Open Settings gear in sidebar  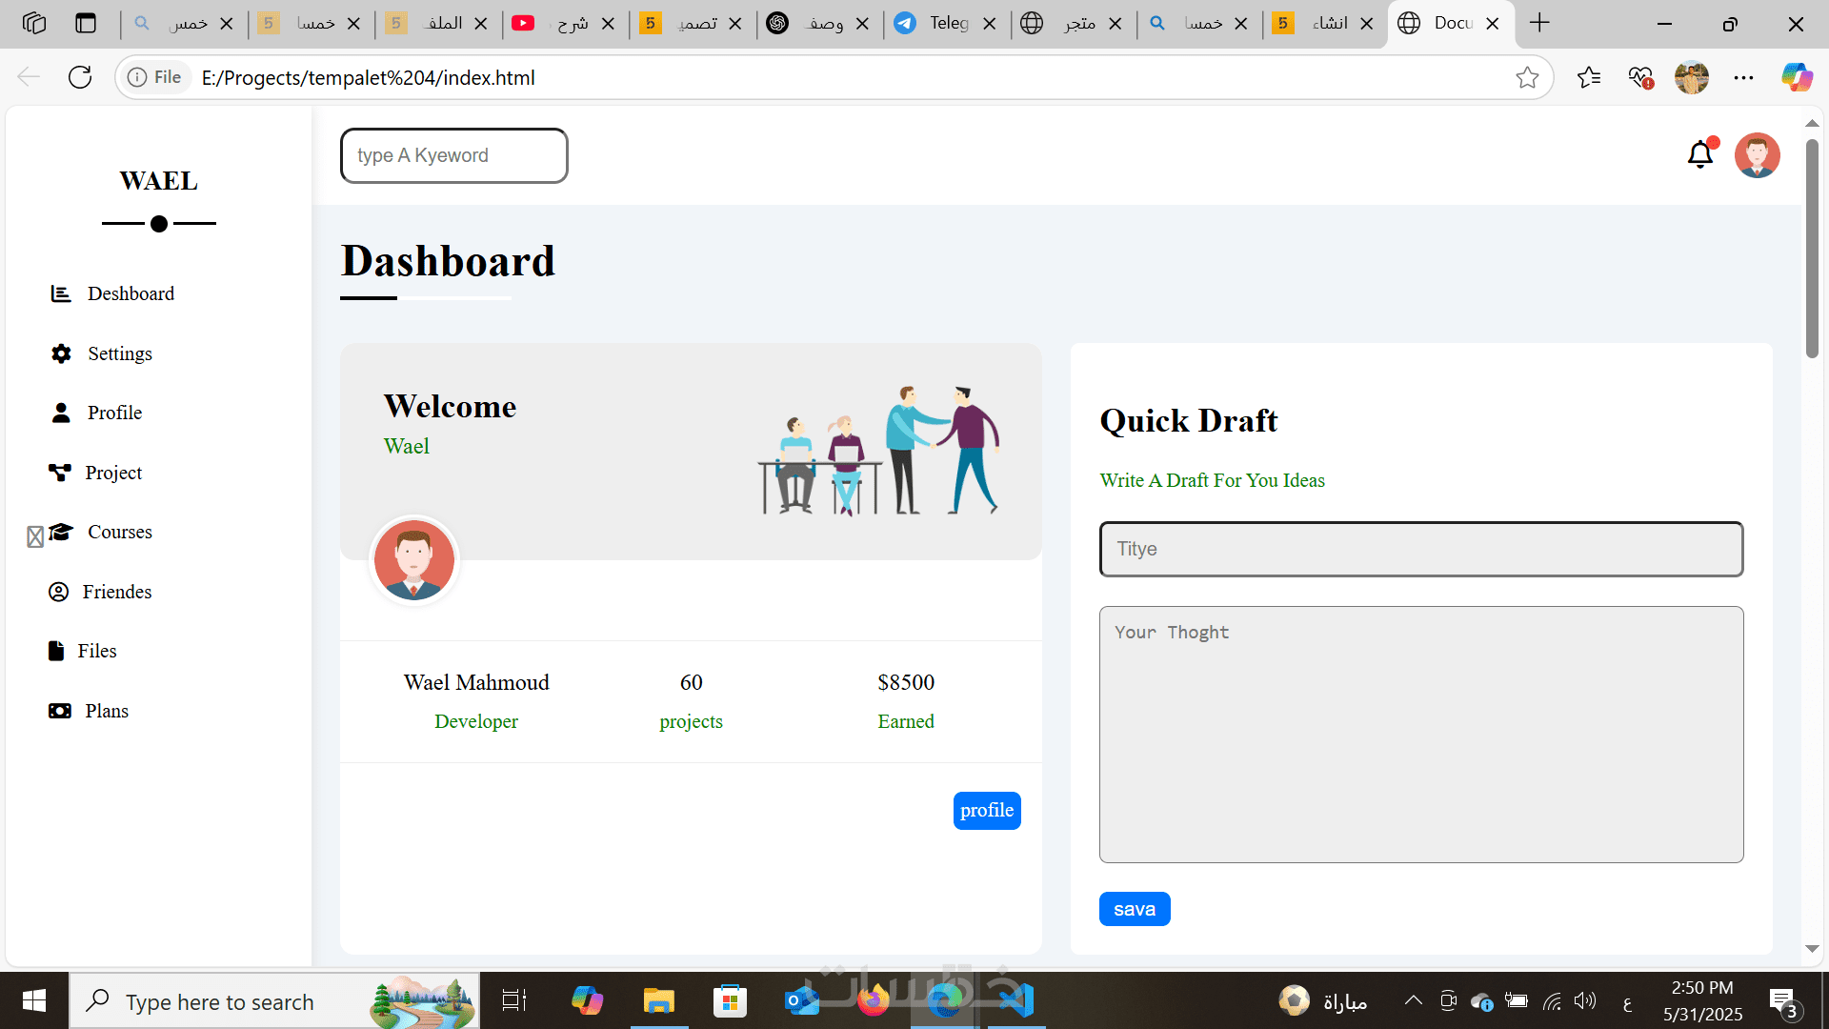tap(61, 353)
